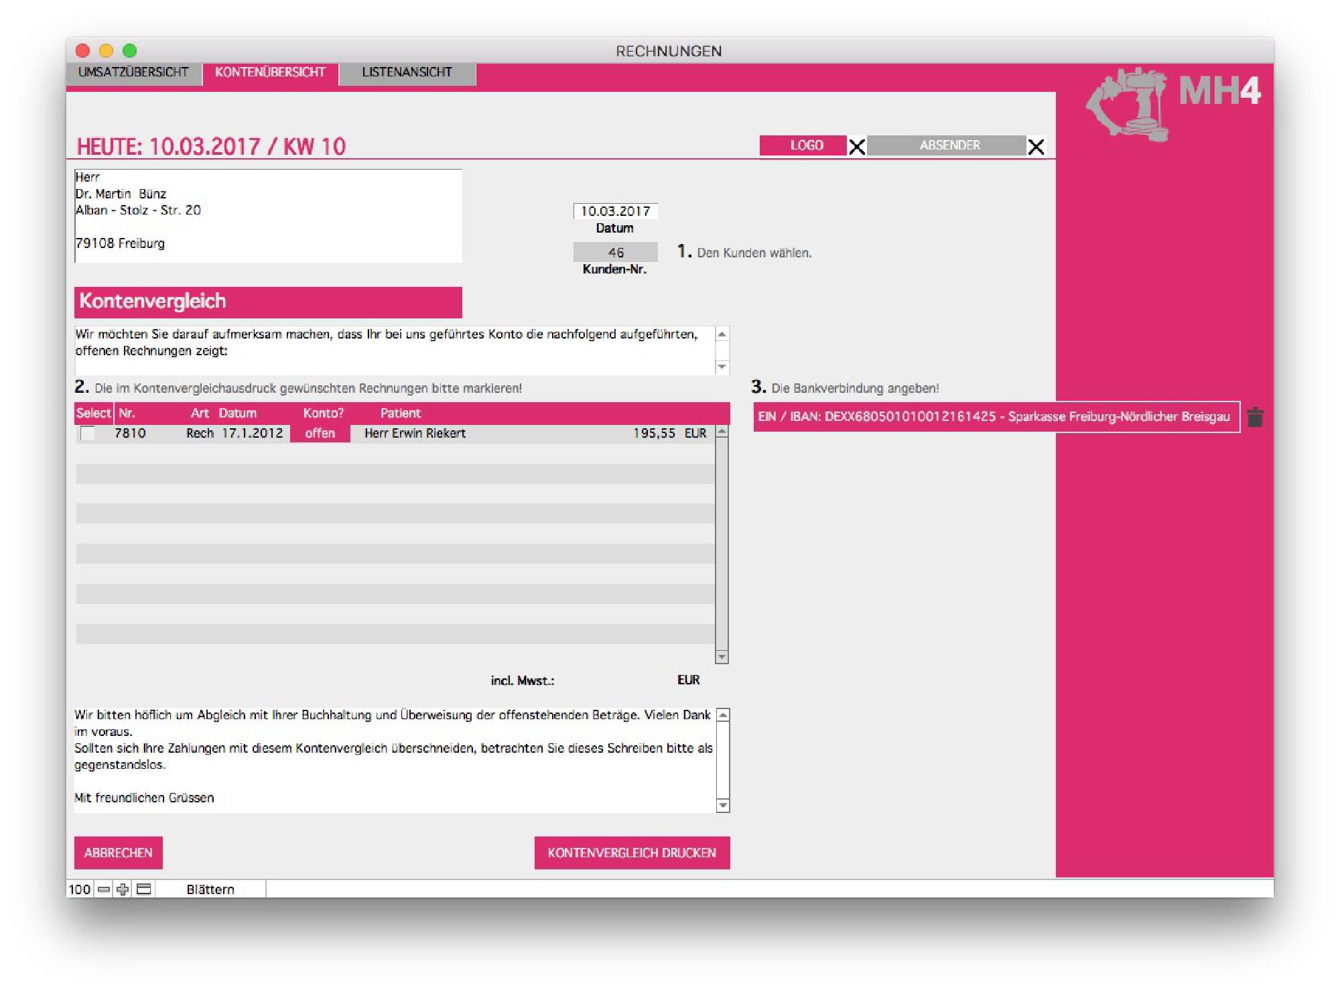Open the EIN / IBAN bank dropdown
Image resolution: width=1340 pixels, height=992 pixels.
point(996,417)
